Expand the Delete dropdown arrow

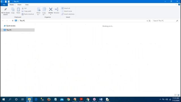[51, 14]
